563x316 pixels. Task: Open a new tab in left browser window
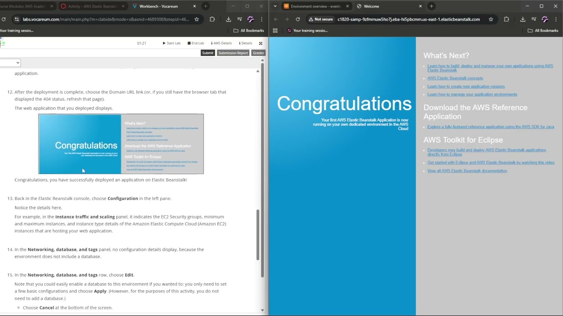(205, 6)
